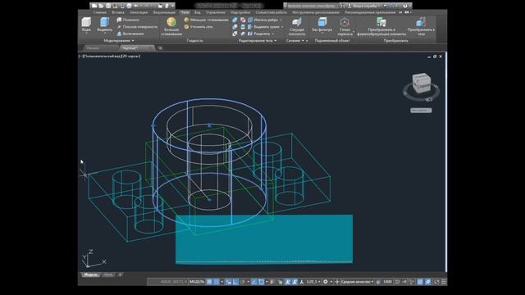This screenshot has width=525, height=295.
Task: Toggle auto-scale annotation in status bar
Action: (x=294, y=282)
